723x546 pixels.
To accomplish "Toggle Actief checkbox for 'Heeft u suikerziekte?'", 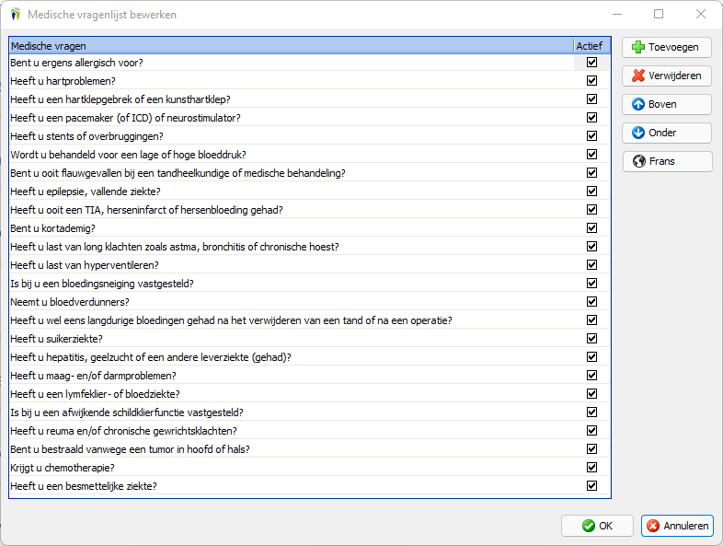I will click(x=592, y=339).
